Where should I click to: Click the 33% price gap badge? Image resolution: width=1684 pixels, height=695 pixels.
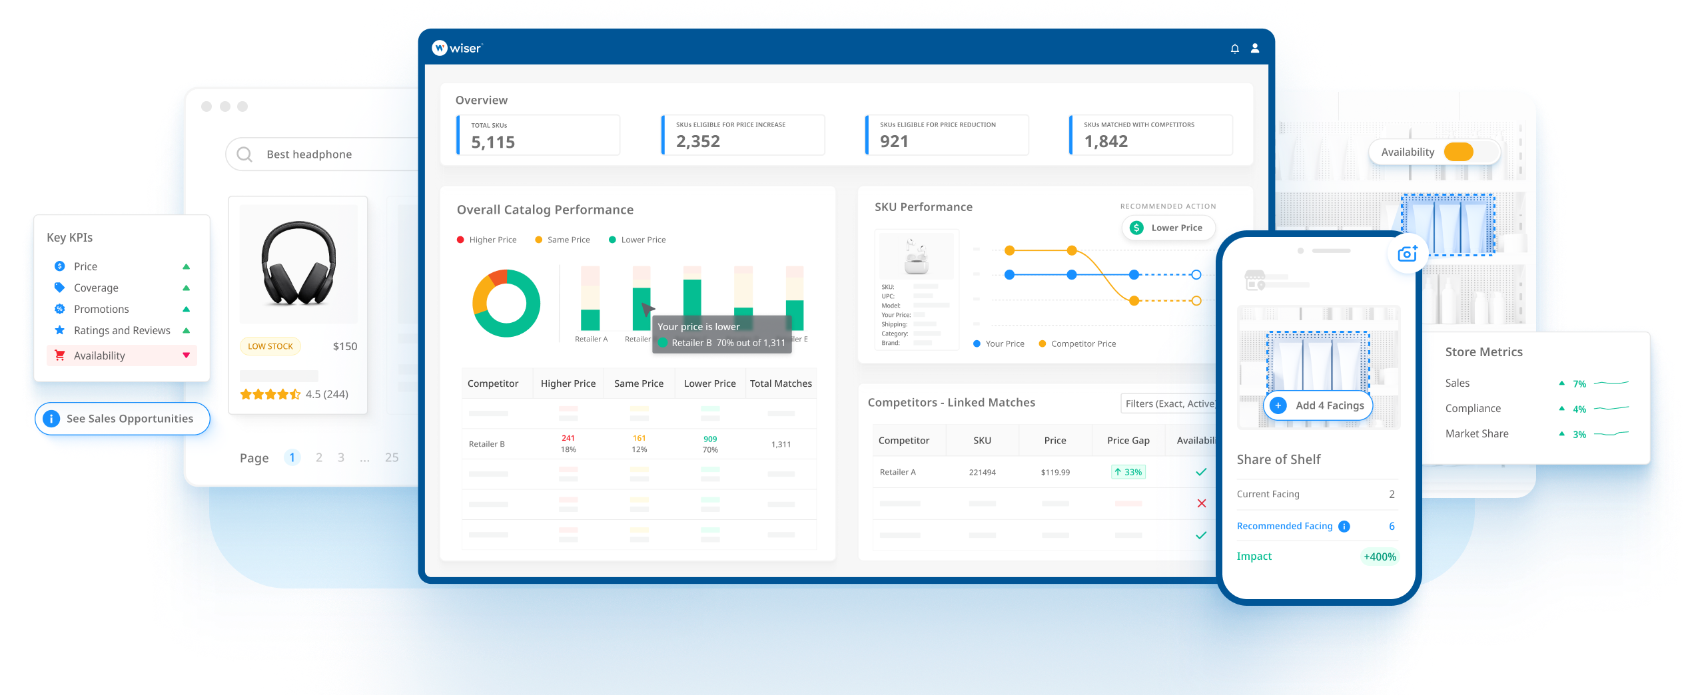click(x=1128, y=472)
